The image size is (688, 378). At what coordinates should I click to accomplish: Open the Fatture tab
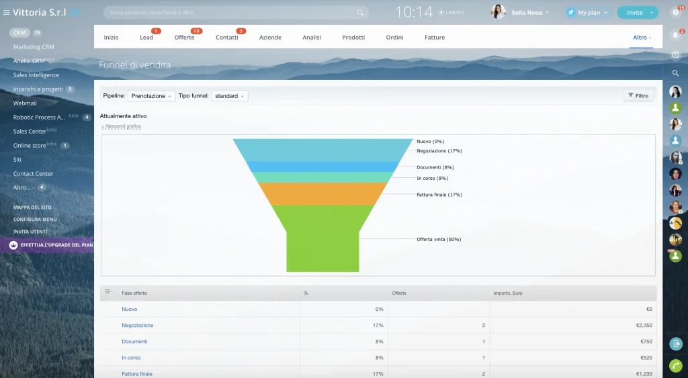pyautogui.click(x=435, y=38)
